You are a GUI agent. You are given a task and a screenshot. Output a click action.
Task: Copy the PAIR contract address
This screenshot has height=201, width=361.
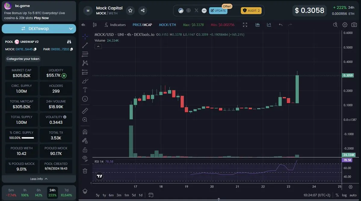[71, 49]
